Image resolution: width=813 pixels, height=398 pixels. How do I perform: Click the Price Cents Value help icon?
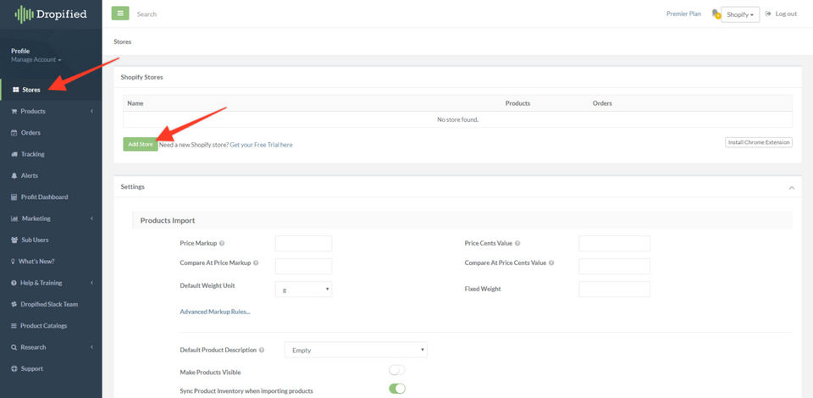pyautogui.click(x=517, y=243)
